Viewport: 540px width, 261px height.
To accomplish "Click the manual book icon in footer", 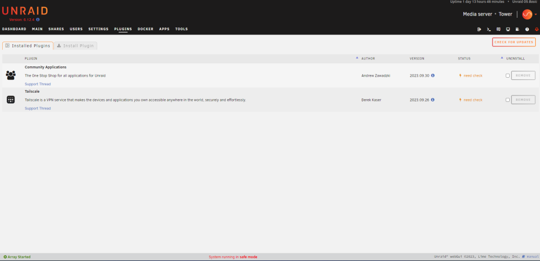I will pyautogui.click(x=523, y=257).
